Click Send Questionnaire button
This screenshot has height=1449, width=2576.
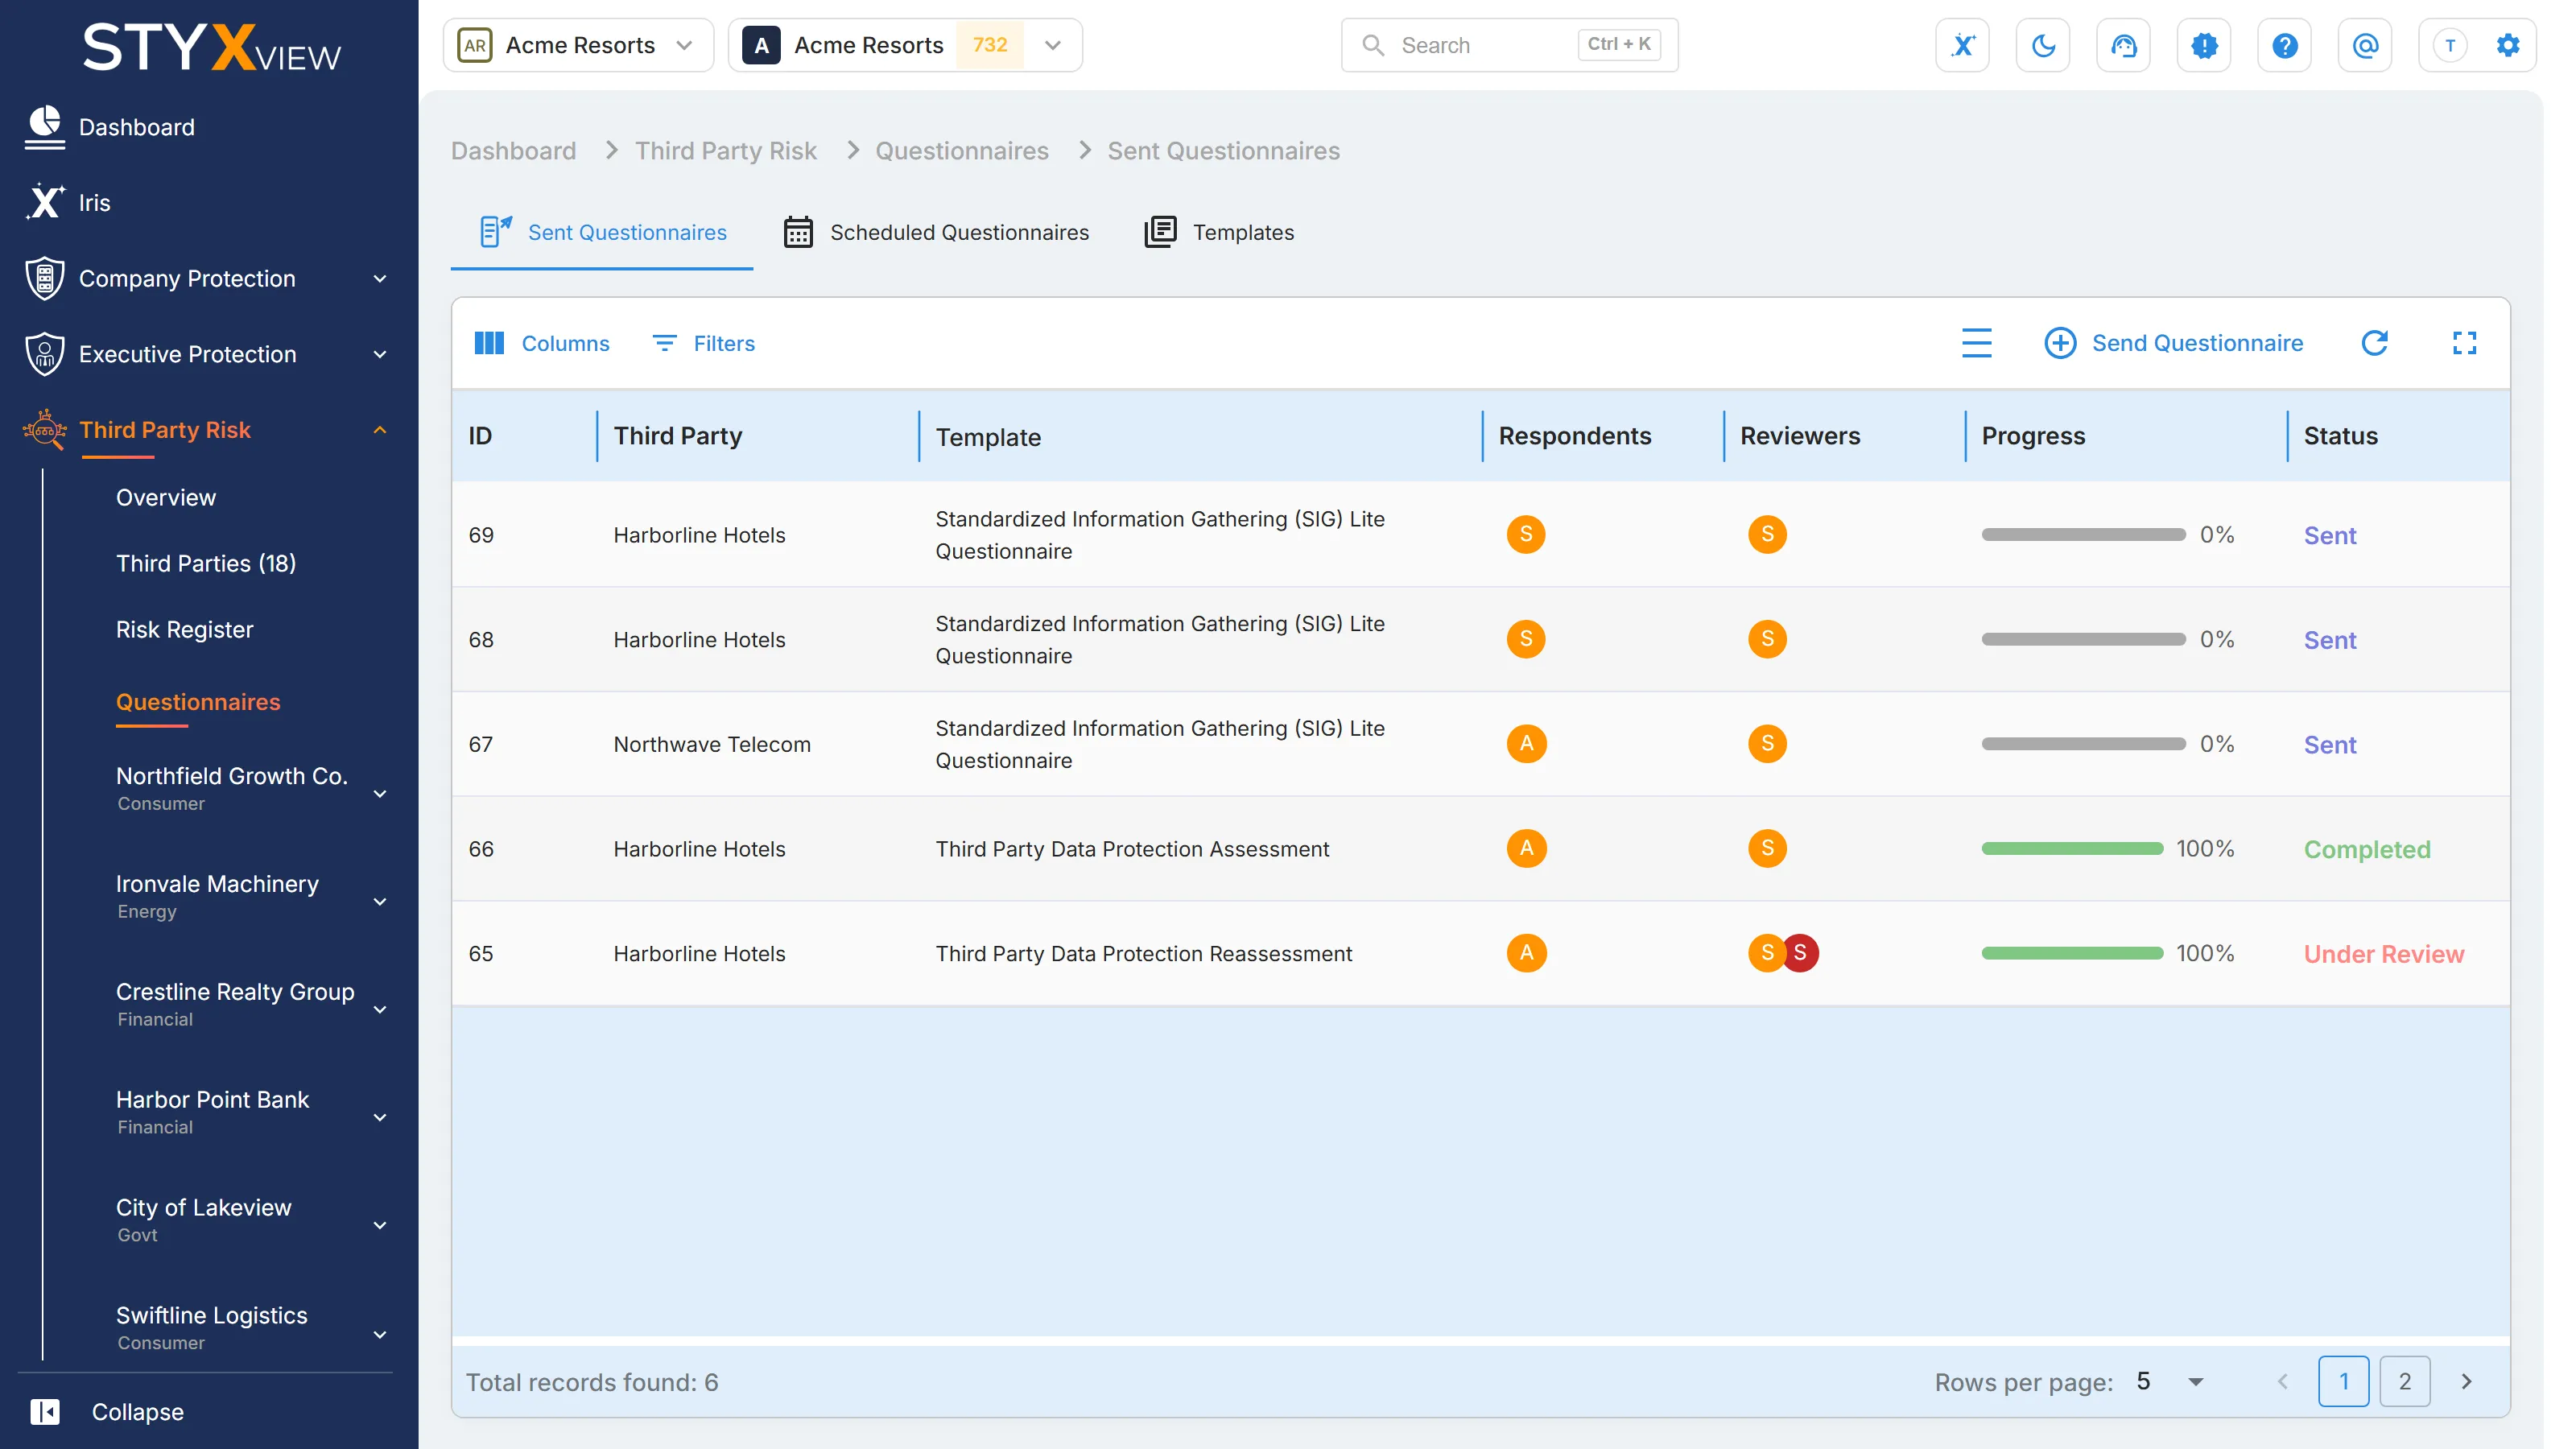click(x=2173, y=343)
